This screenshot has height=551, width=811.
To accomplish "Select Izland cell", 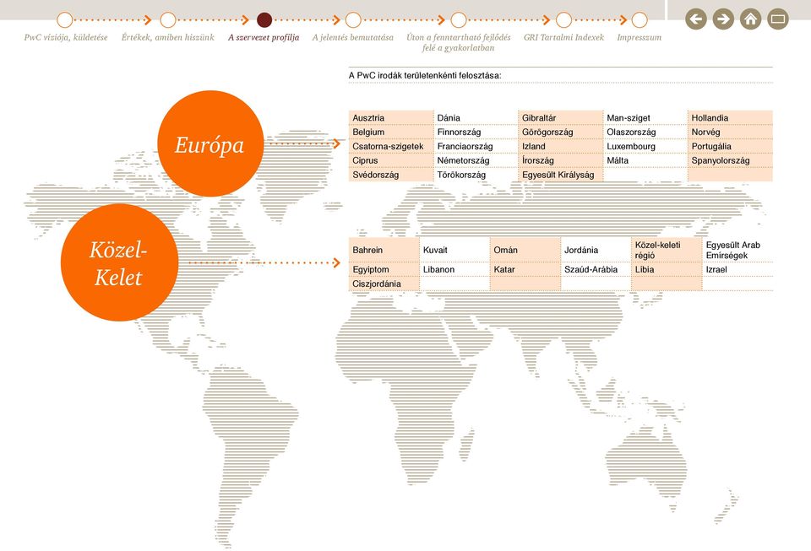I will (561, 146).
